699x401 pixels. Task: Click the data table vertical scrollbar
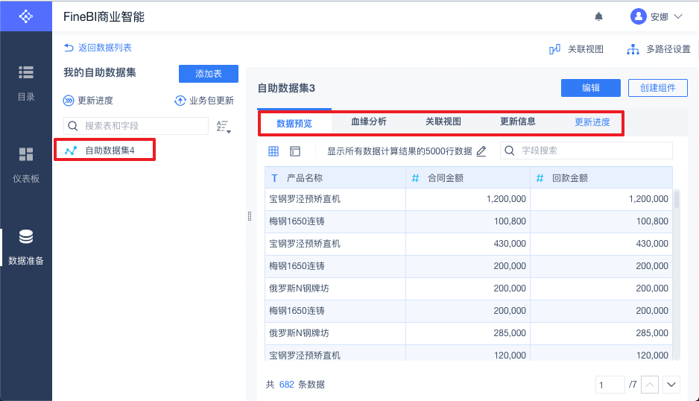[x=677, y=201]
